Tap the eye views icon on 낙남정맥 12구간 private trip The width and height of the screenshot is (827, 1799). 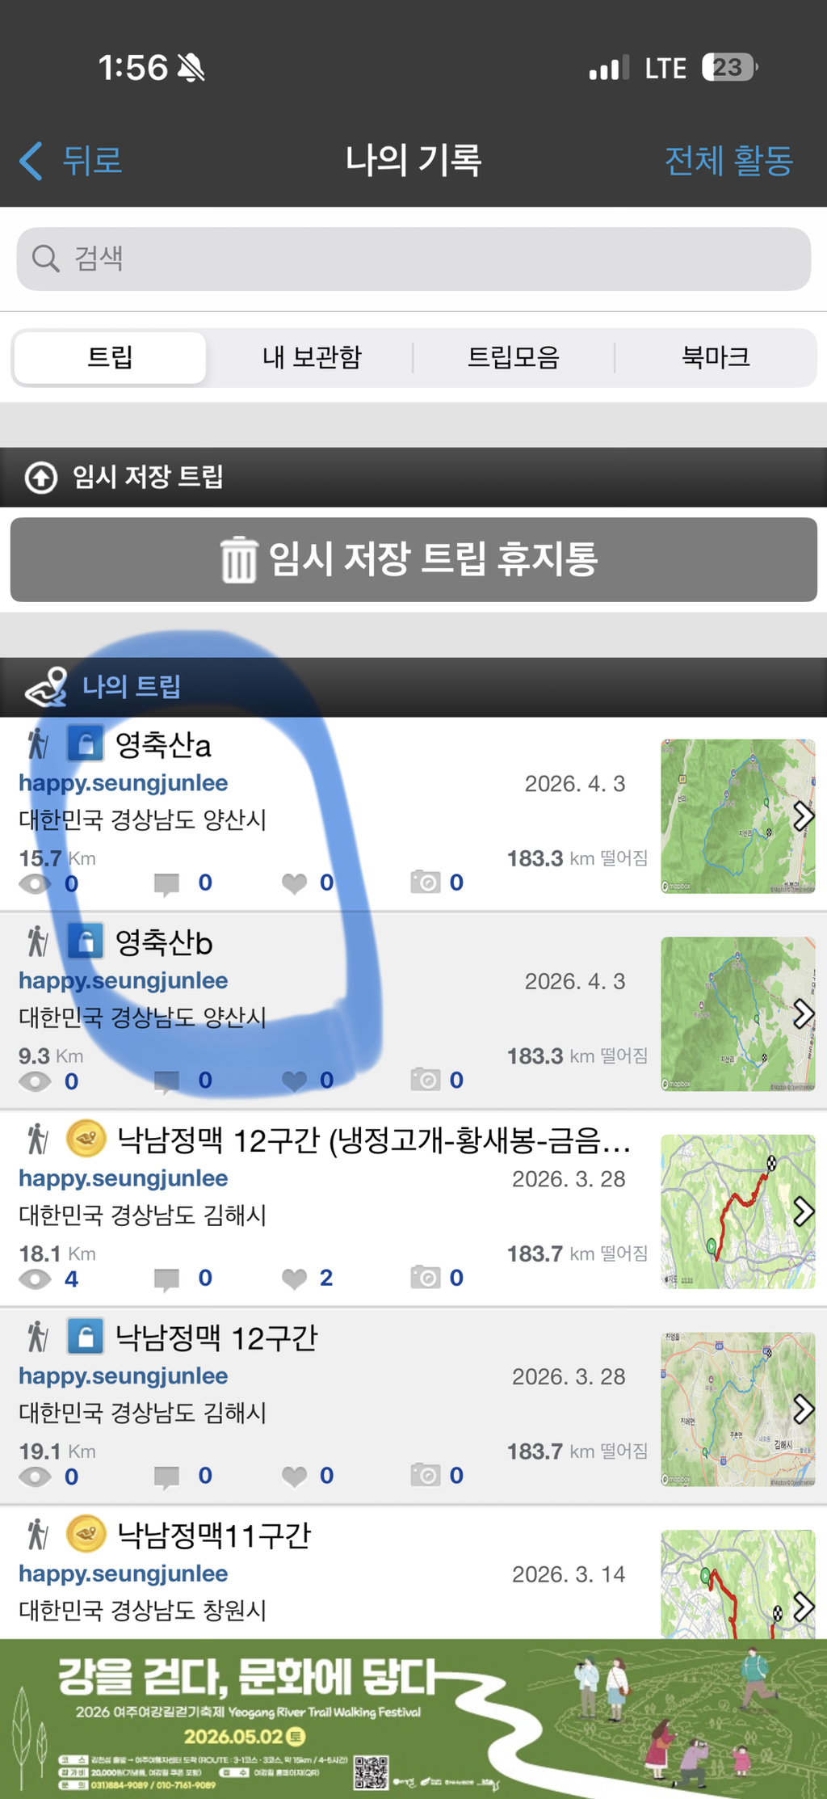coord(35,1477)
